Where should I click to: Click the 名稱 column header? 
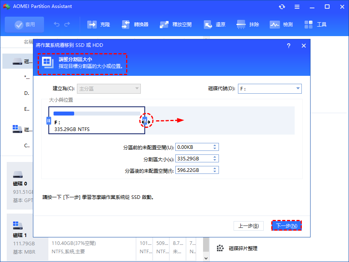click(x=28, y=42)
